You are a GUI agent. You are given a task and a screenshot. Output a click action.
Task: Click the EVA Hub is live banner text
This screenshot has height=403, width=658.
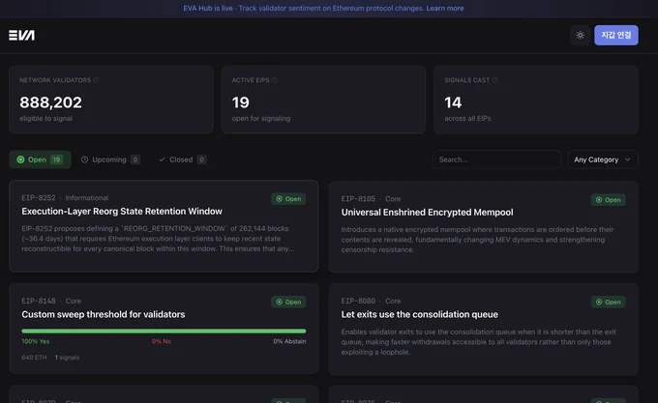click(x=208, y=8)
